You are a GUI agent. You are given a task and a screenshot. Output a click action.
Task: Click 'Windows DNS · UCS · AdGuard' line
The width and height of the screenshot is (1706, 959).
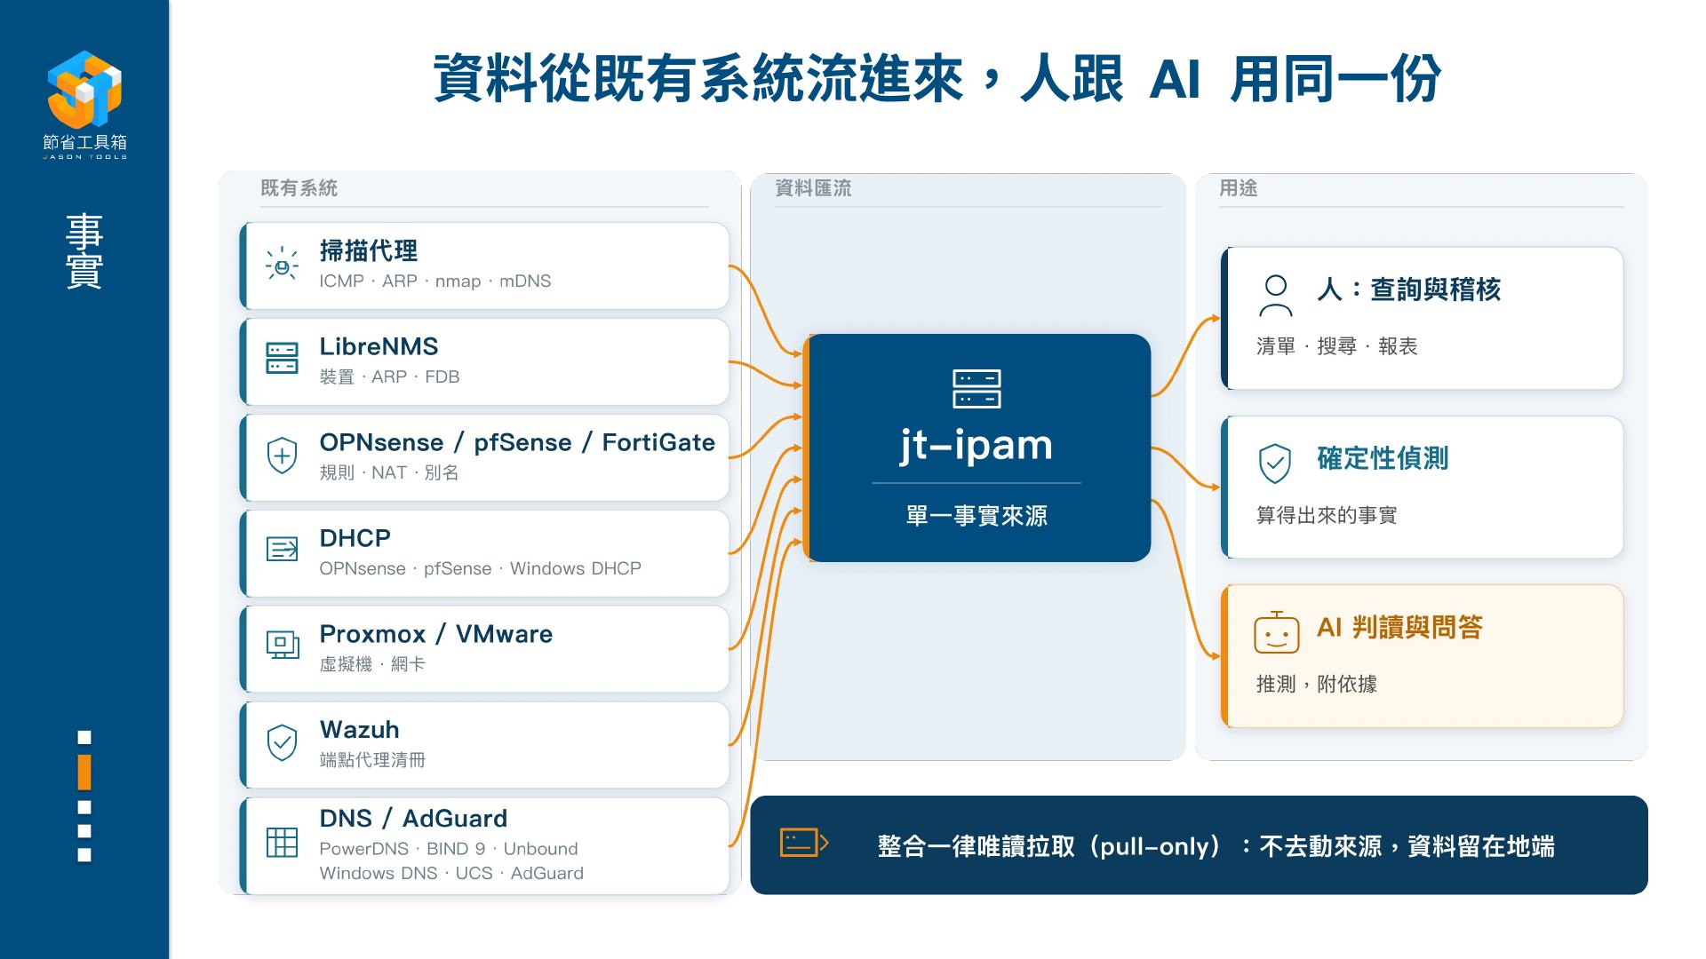point(451,873)
